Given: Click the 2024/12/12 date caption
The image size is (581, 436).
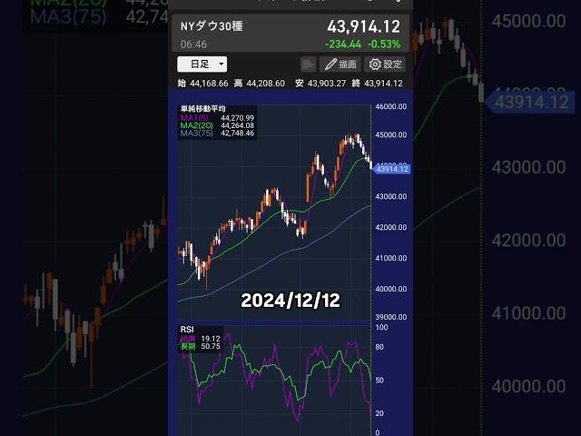Looking at the screenshot, I should coord(290,301).
